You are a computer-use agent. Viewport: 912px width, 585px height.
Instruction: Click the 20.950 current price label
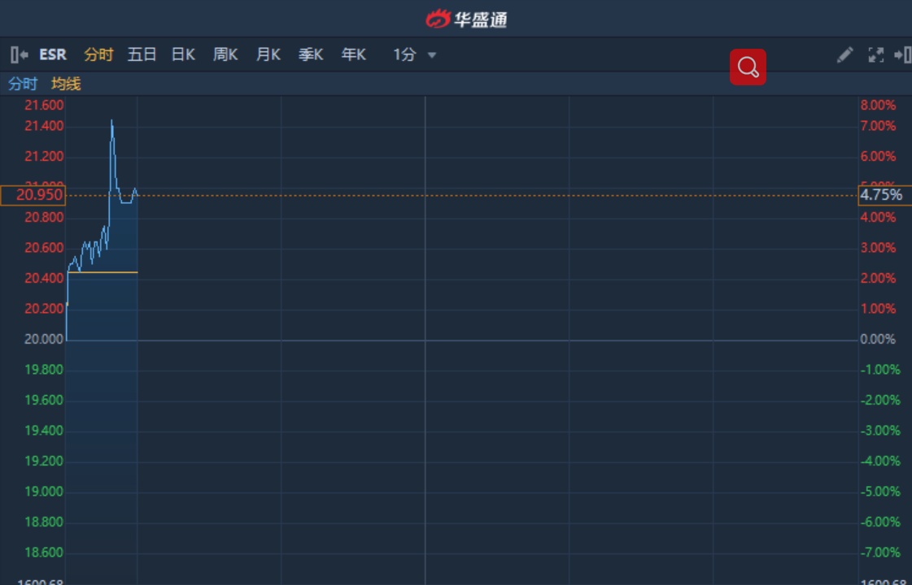tap(33, 195)
